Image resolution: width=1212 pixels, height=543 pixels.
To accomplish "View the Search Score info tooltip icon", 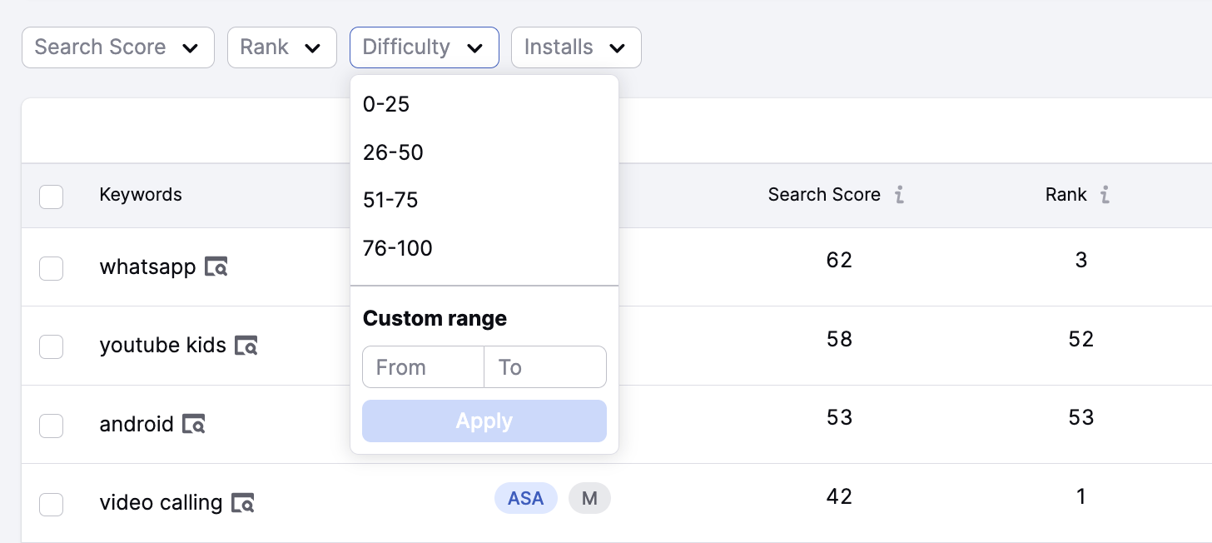I will [899, 194].
